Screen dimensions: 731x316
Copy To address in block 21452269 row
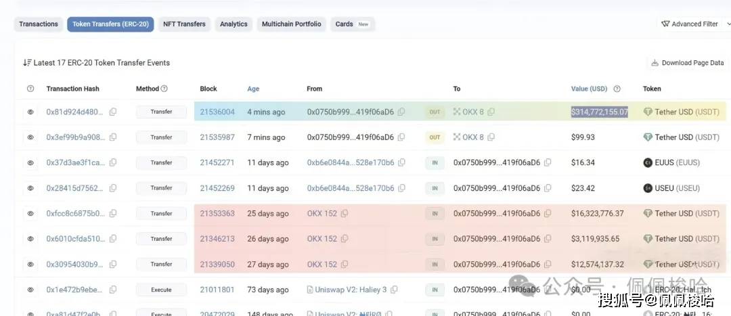(548, 188)
